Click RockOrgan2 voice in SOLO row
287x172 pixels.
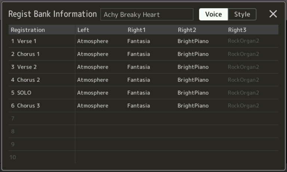[x=243, y=93]
